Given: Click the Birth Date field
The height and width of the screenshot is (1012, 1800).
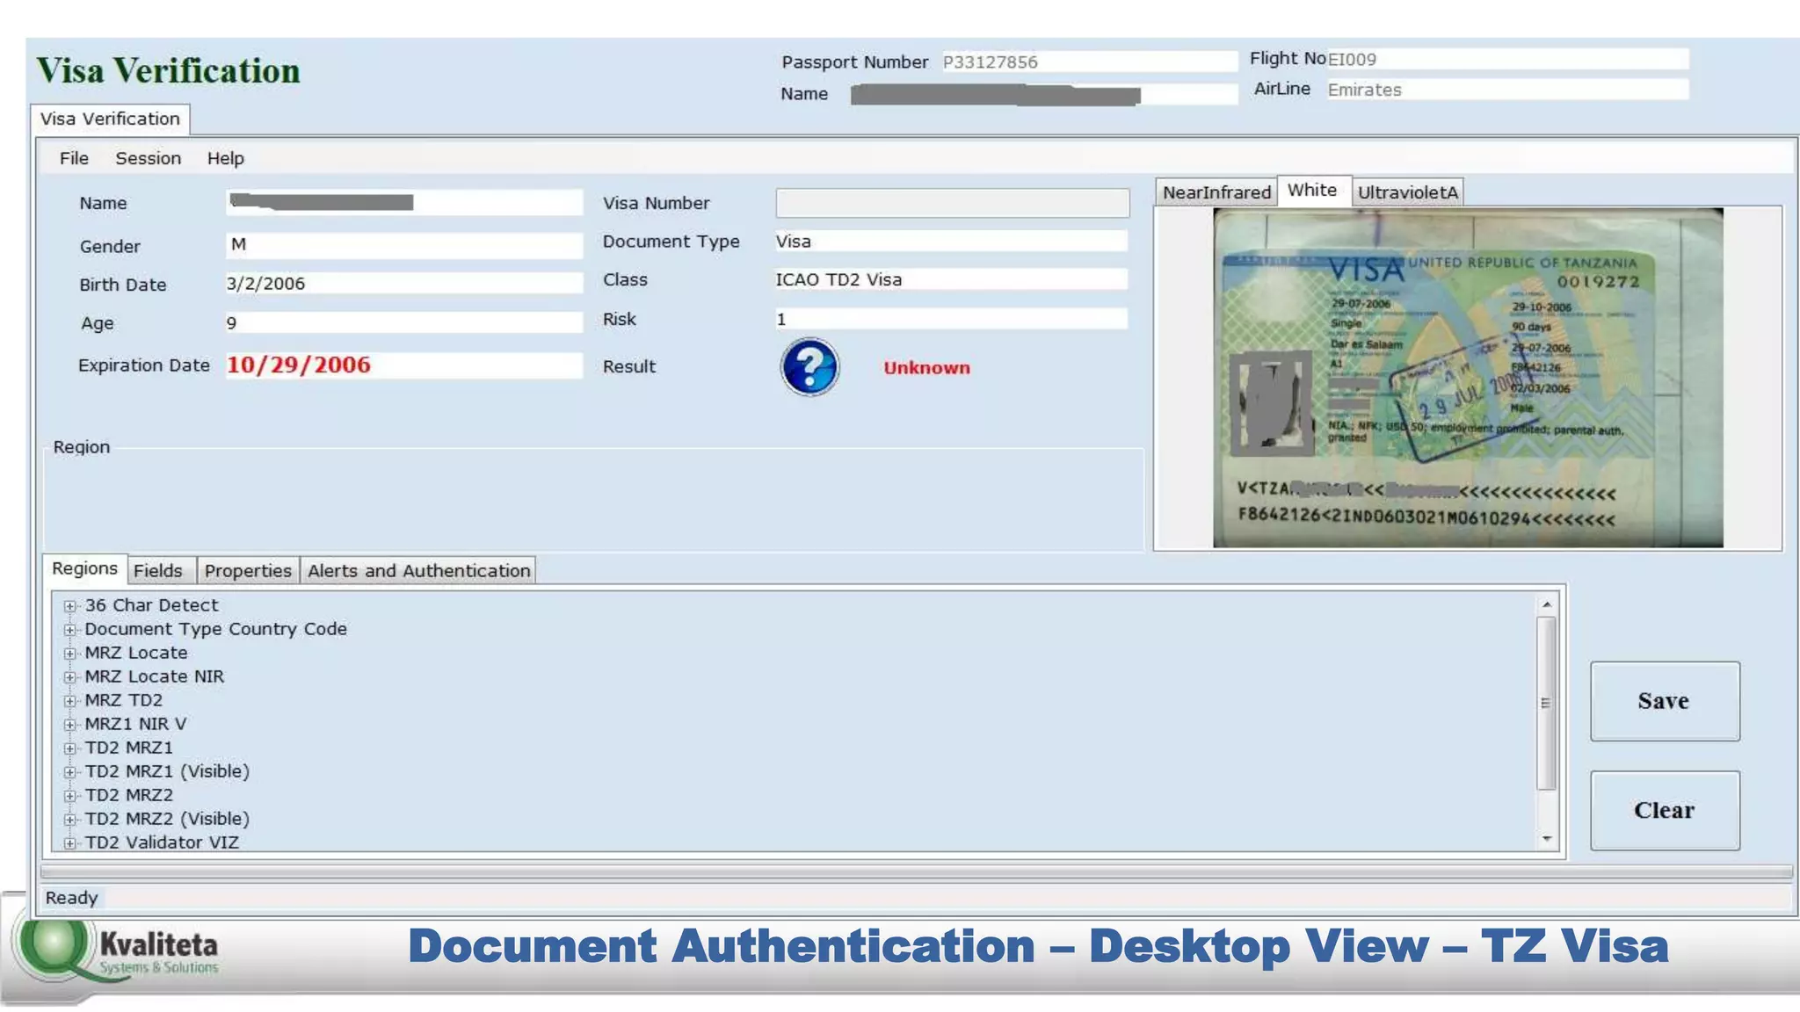Looking at the screenshot, I should [x=403, y=284].
